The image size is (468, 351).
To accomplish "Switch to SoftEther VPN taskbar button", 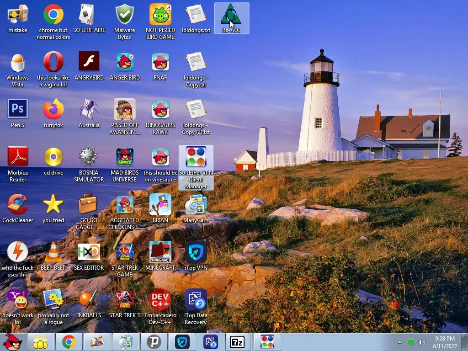I will [267, 342].
